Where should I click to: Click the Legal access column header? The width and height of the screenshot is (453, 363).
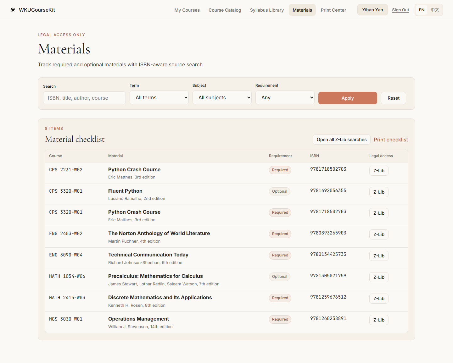tap(381, 156)
